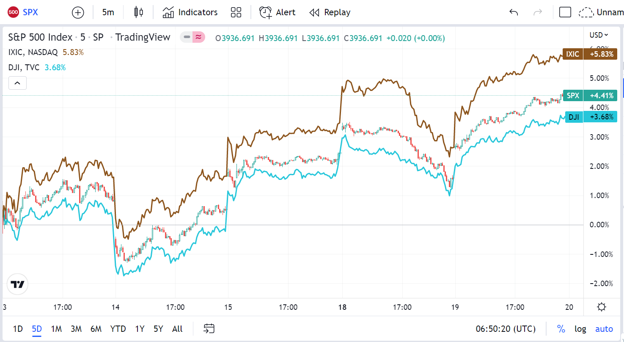Open the Indicators panel

190,12
